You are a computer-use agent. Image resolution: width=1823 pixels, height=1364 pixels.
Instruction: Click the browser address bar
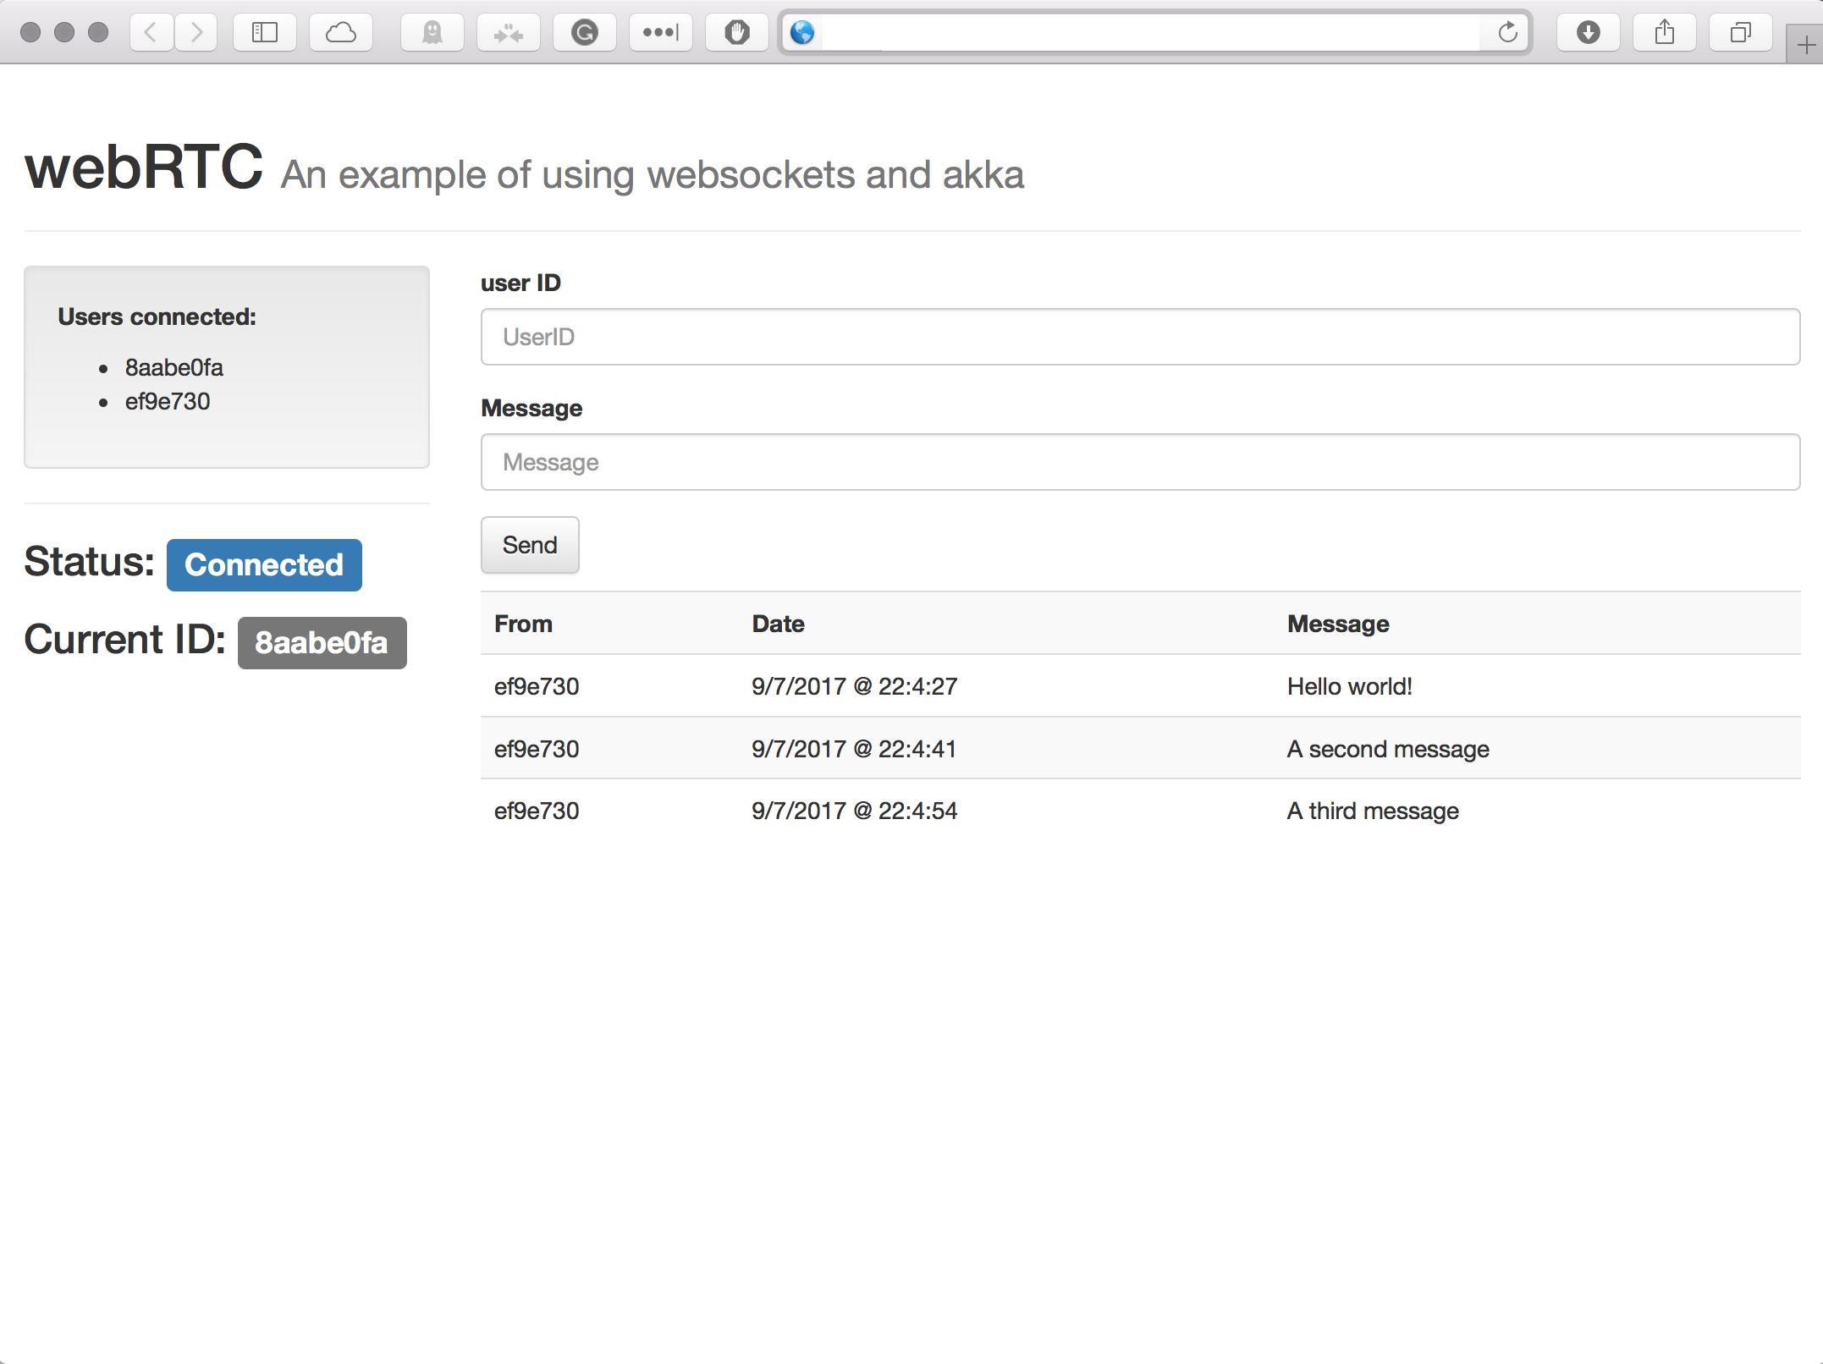click(1151, 32)
